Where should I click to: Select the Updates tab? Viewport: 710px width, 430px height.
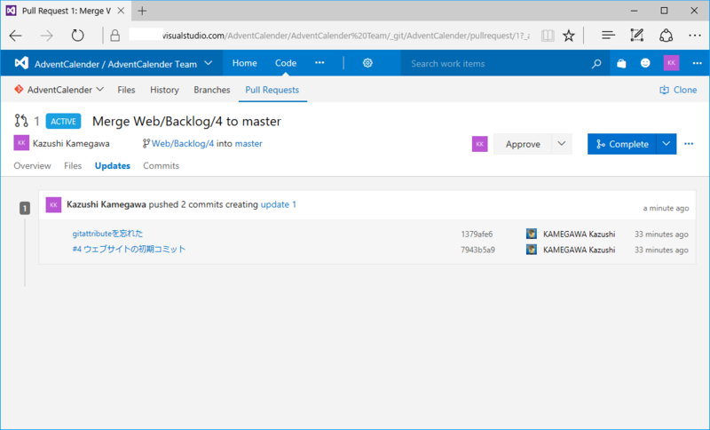[x=113, y=166]
